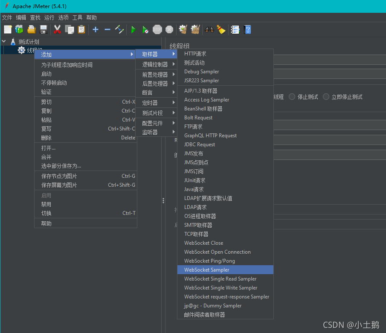Open the 工具 menu
Image resolution: width=386 pixels, height=333 pixels.
[x=77, y=17]
